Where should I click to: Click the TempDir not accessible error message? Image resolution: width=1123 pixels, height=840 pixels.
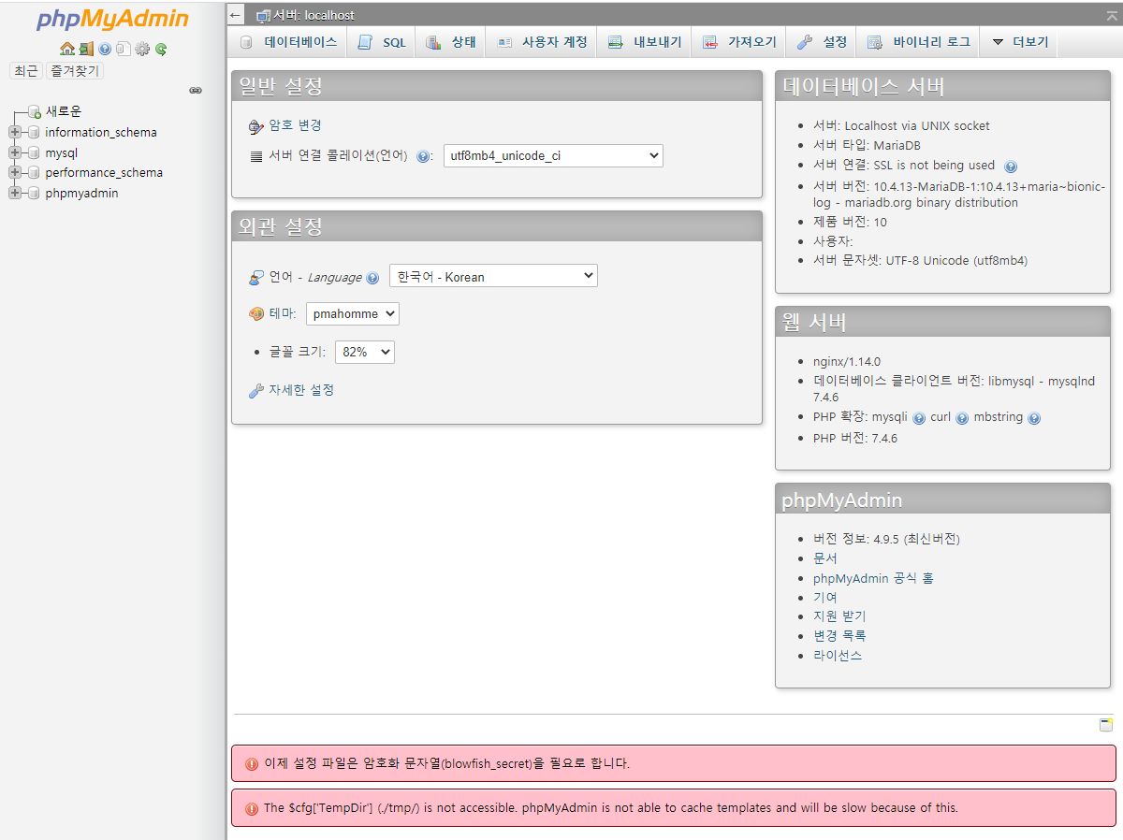pyautogui.click(x=674, y=807)
